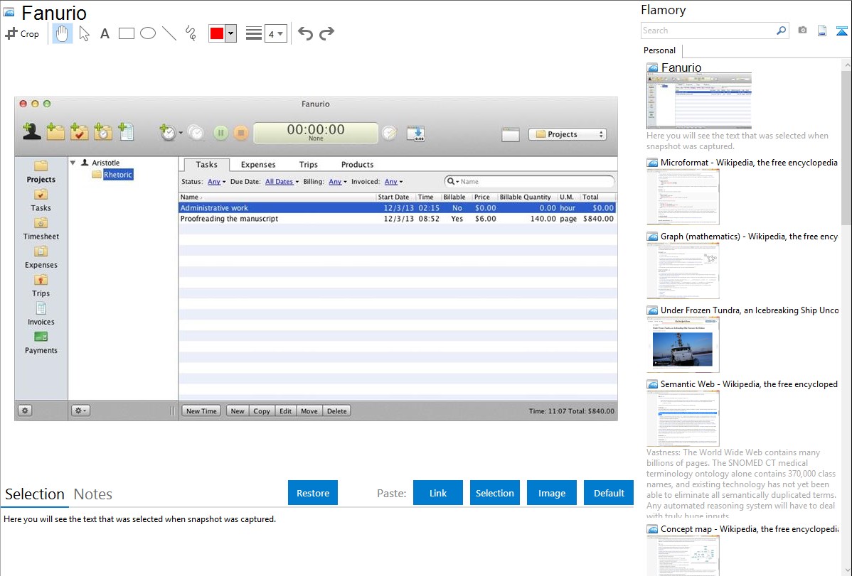The width and height of the screenshot is (852, 576).
Task: Open Invoices in the Fanurio sidebar
Action: point(41,315)
